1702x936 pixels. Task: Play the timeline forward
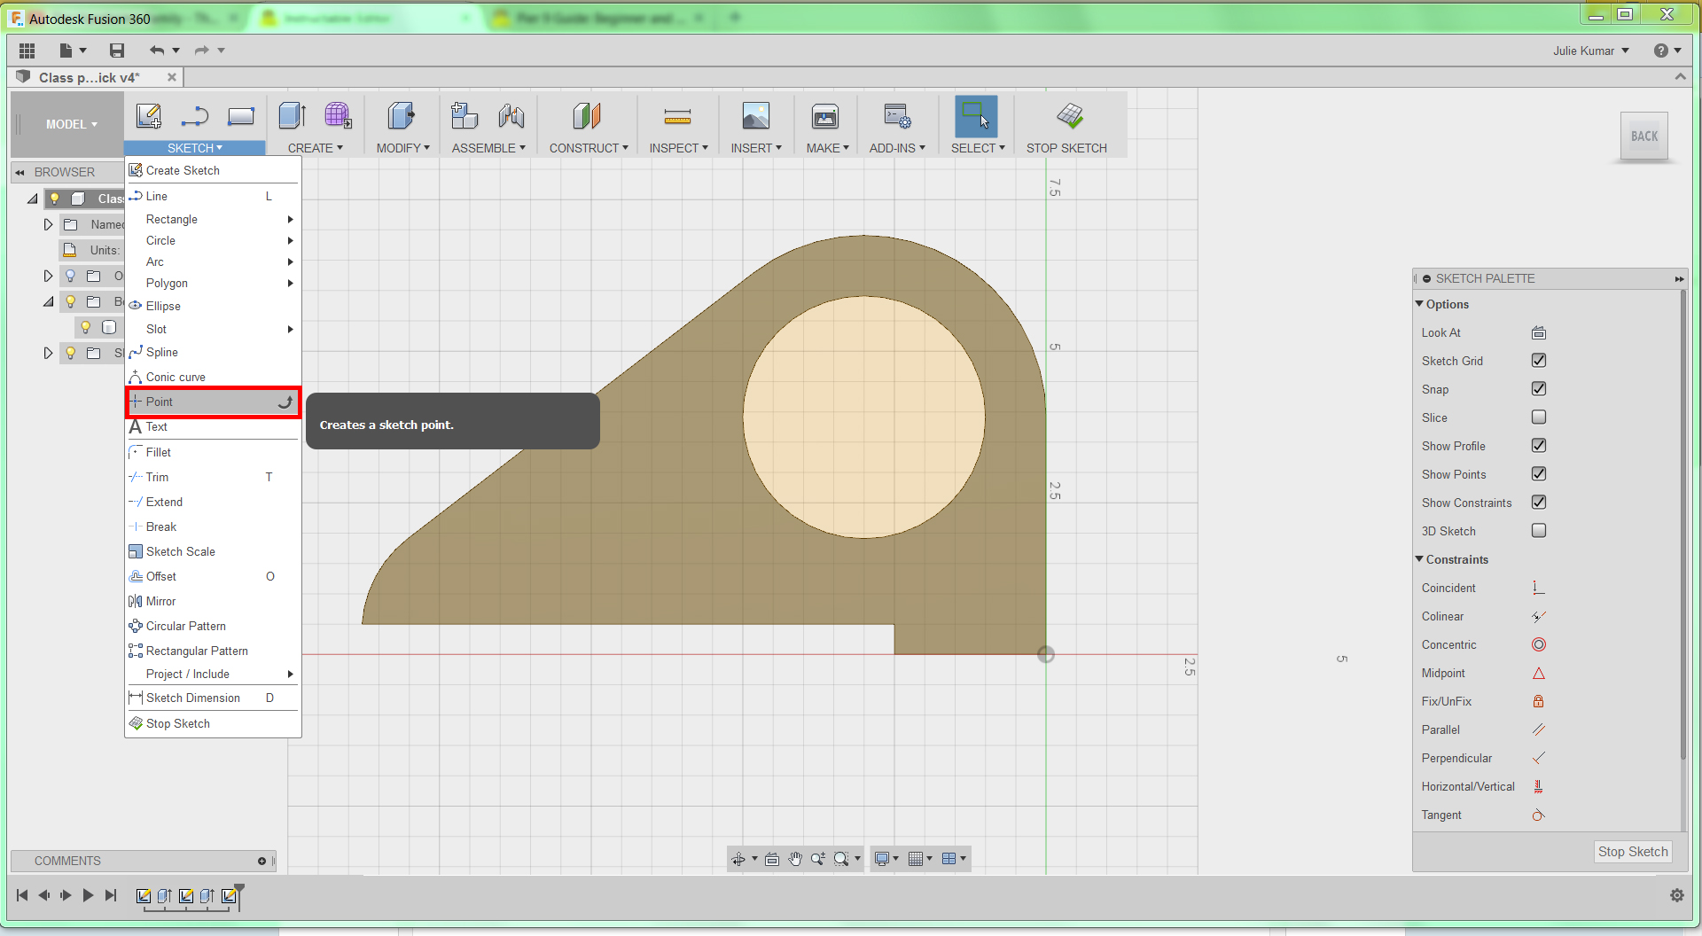click(x=88, y=895)
